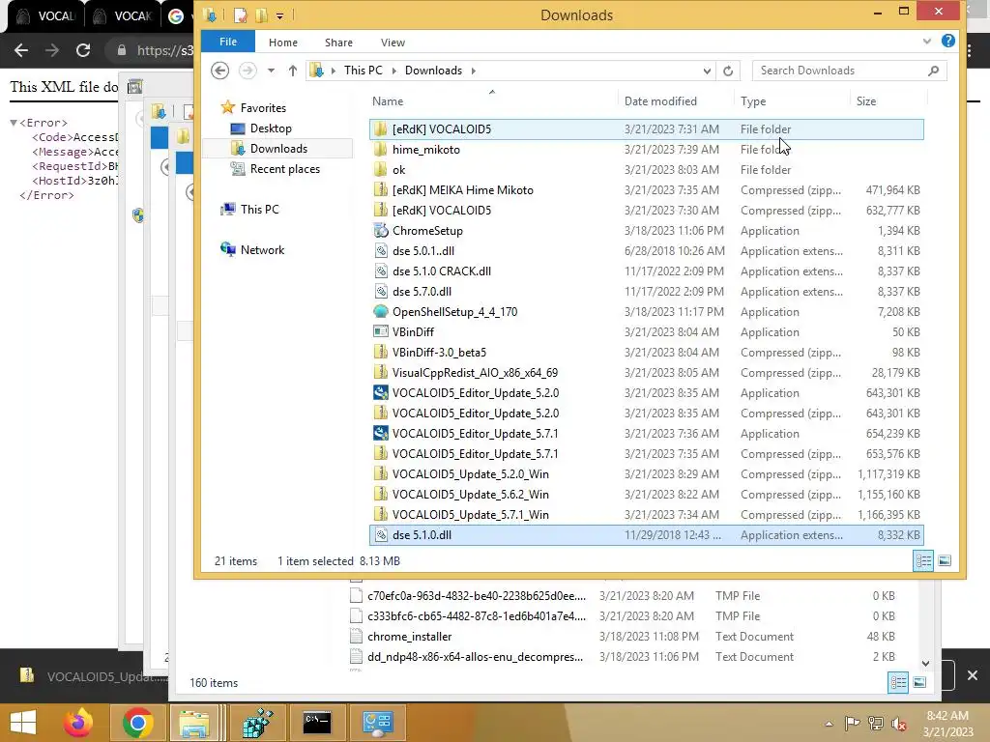Select the [eRdK] MEIKA Hime Mikoto zip icon
The image size is (990, 742).
[x=380, y=190]
